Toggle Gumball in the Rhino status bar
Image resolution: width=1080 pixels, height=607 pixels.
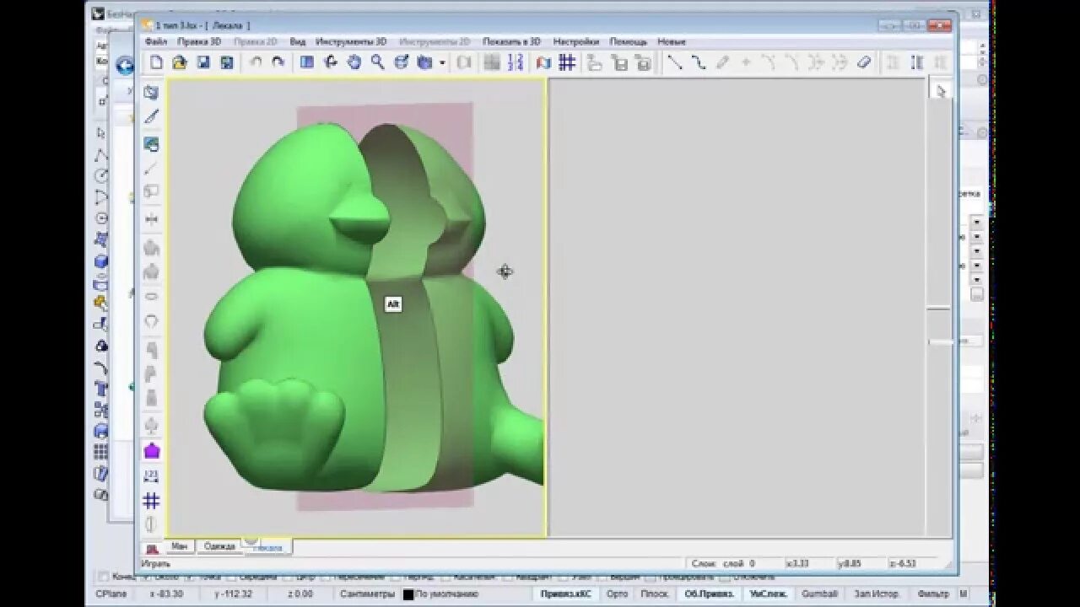[x=819, y=594]
